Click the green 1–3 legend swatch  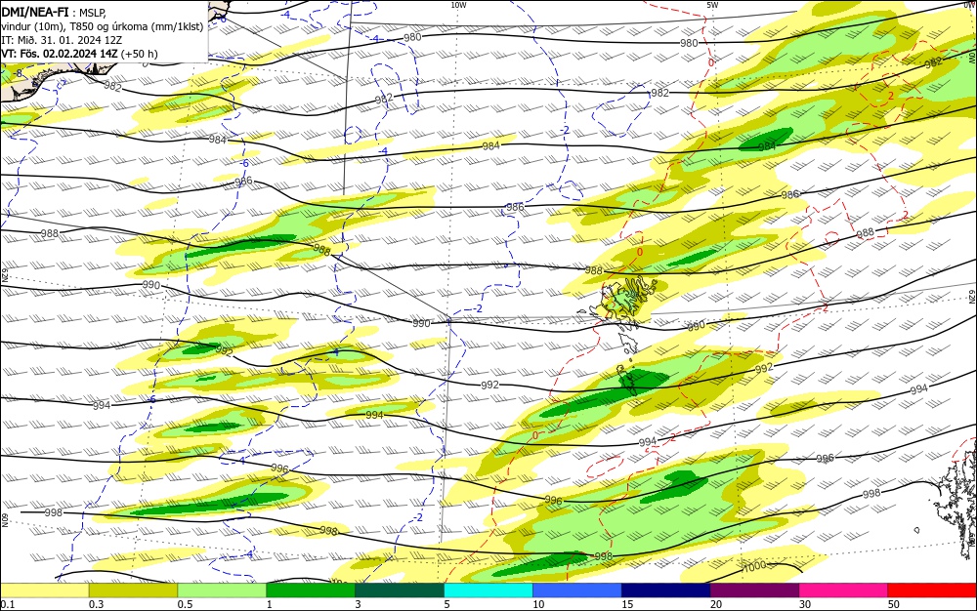pyautogui.click(x=311, y=591)
